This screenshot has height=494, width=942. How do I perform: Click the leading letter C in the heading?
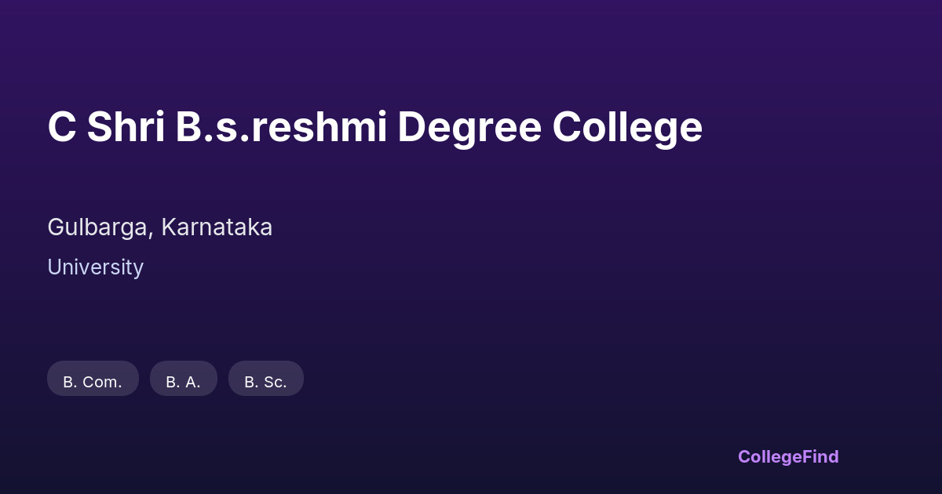click(x=61, y=127)
